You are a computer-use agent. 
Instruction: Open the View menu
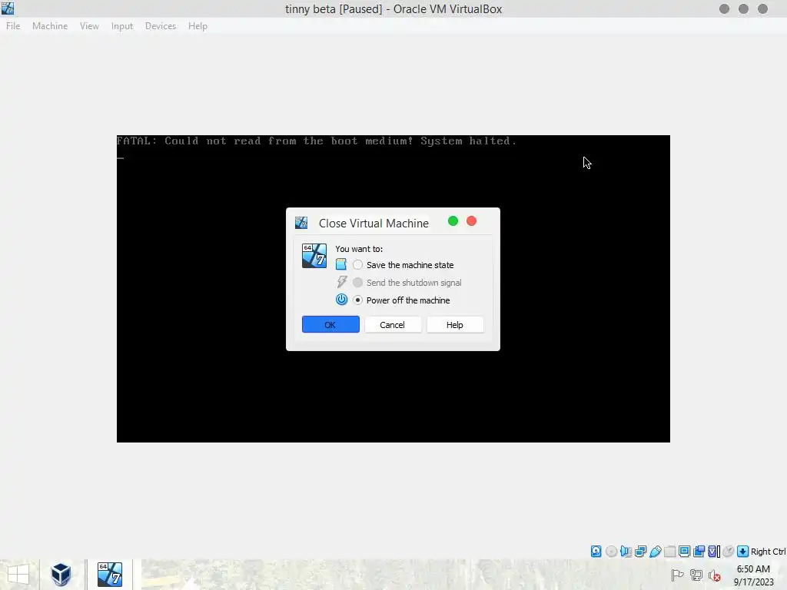click(x=89, y=26)
